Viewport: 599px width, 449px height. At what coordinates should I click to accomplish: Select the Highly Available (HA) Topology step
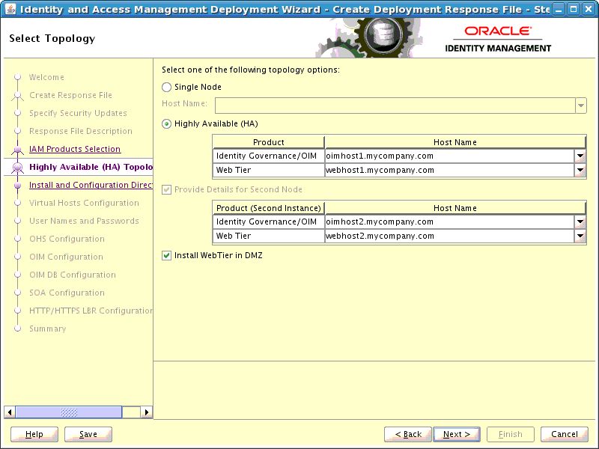coord(91,167)
